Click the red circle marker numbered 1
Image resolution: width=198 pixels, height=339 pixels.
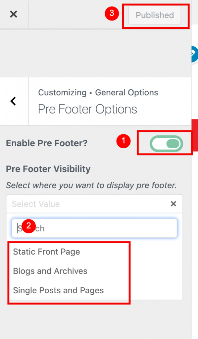pyautogui.click(x=124, y=141)
